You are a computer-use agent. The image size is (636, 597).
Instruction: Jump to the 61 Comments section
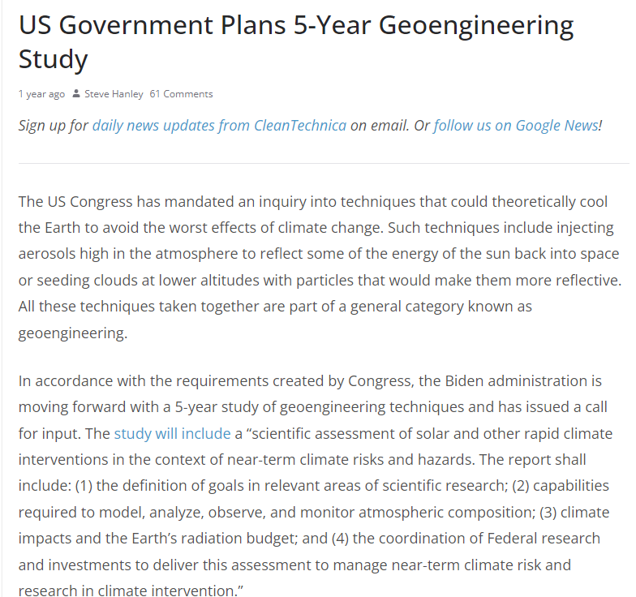[x=181, y=94]
